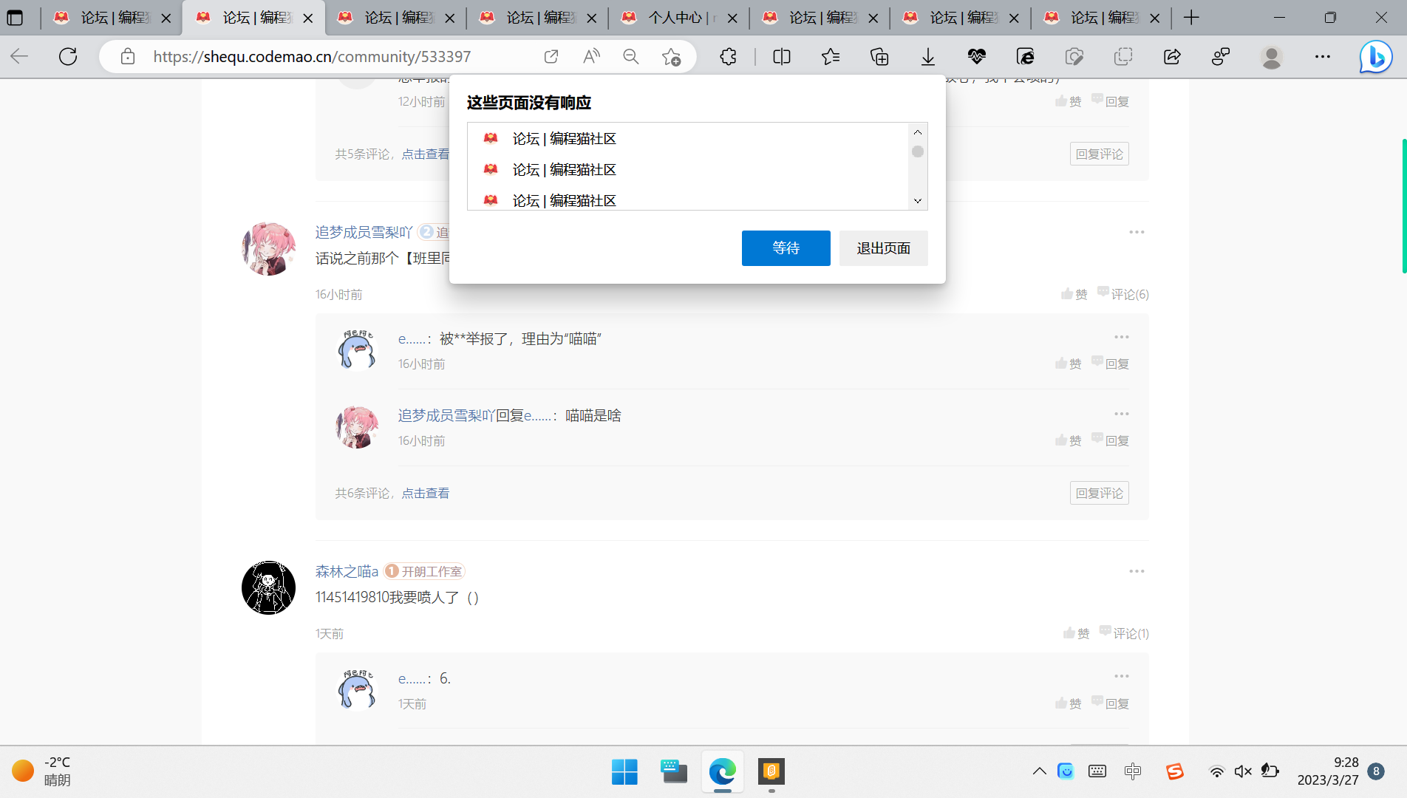Click the green page scrollbar thumb
This screenshot has width=1407, height=798.
coord(1404,205)
